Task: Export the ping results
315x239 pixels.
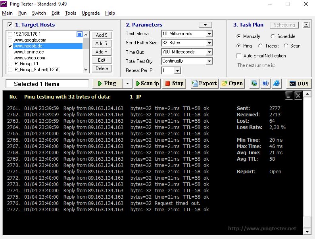Action: (x=204, y=83)
